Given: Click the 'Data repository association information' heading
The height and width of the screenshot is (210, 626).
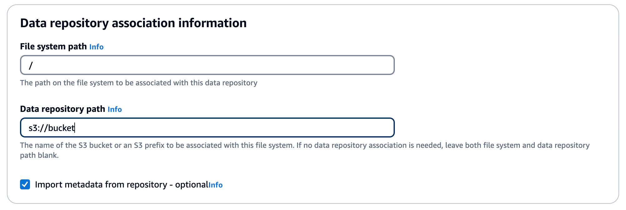Looking at the screenshot, I should (x=133, y=23).
